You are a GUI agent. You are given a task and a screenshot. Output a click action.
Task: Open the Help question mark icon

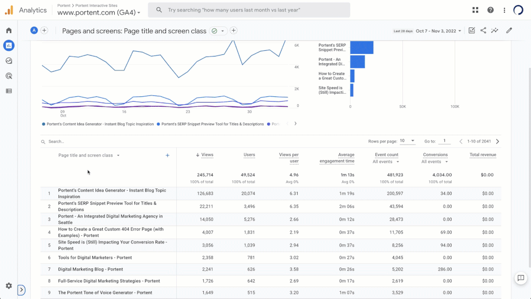click(491, 10)
